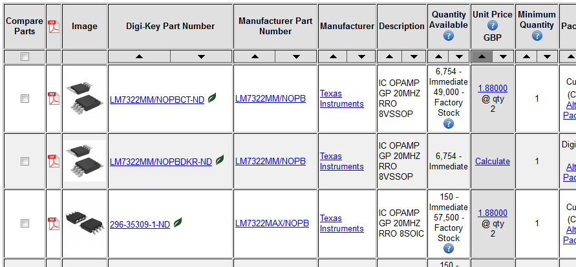This screenshot has height=267, width=576.
Task: Click Texas Instruments link in 296-35309-1-ND row
Action: pyautogui.click(x=341, y=223)
